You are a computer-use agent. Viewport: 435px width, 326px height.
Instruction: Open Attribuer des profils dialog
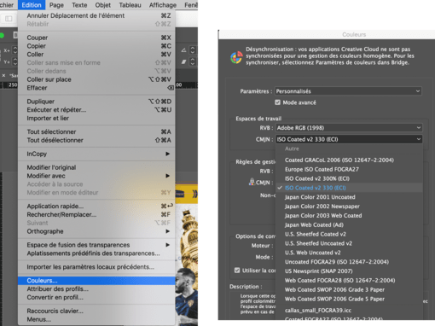click(96, 289)
